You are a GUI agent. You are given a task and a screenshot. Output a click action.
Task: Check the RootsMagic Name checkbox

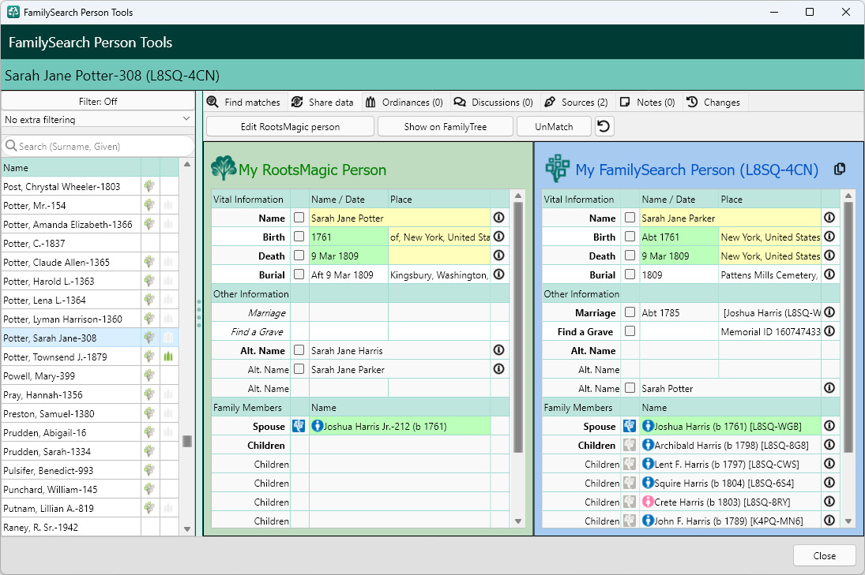(299, 218)
